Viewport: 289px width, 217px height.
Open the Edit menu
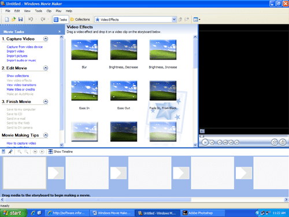(x=17, y=11)
